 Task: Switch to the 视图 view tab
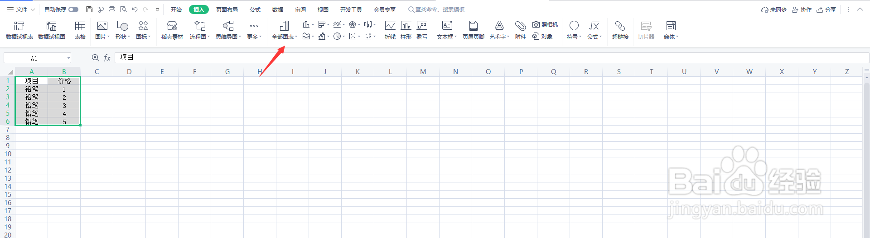pos(323,9)
